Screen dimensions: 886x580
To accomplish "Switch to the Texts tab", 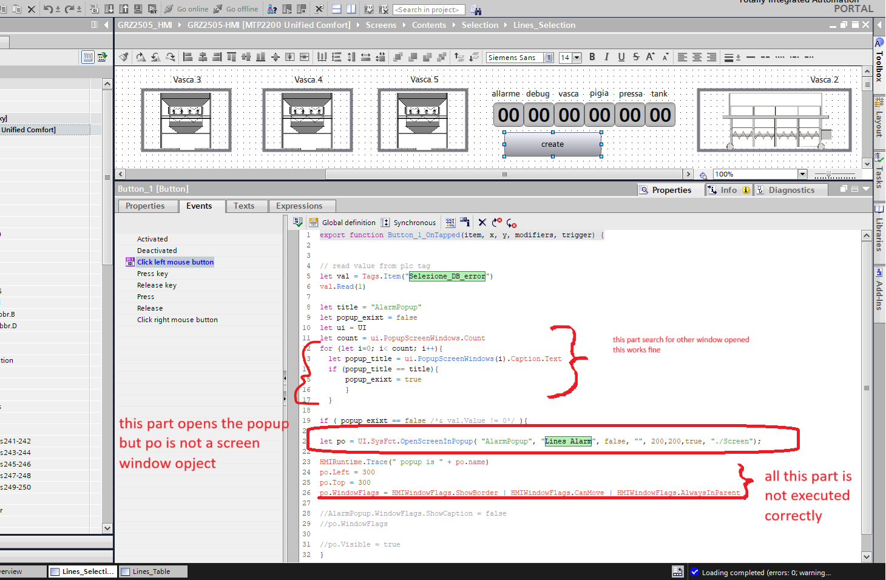I will 244,206.
